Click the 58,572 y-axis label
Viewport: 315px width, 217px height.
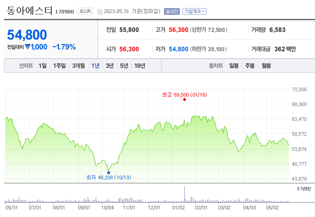point(299,134)
